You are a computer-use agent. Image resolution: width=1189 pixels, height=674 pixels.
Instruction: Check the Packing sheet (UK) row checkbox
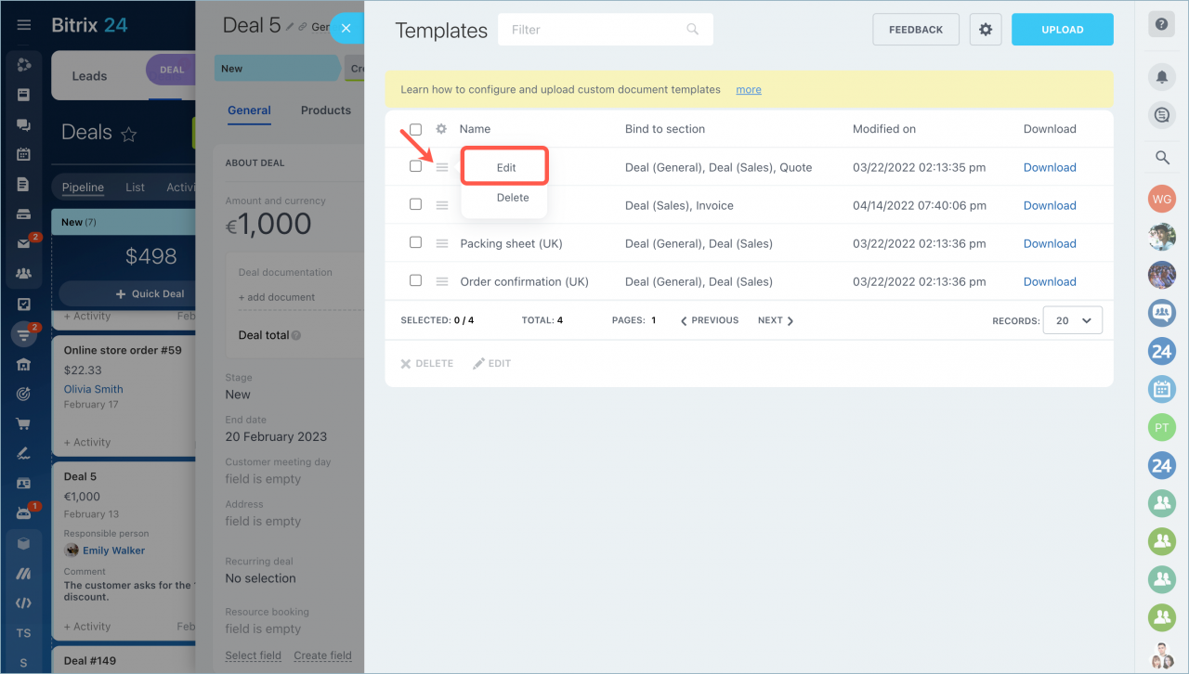415,242
